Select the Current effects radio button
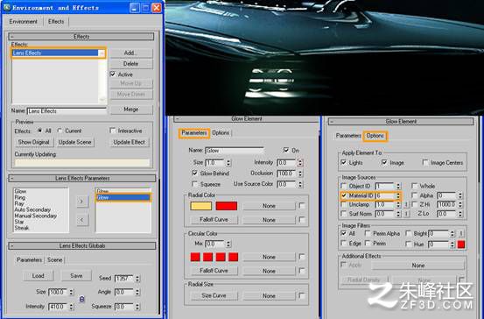Screen dimensions: 484x319 tap(60, 131)
